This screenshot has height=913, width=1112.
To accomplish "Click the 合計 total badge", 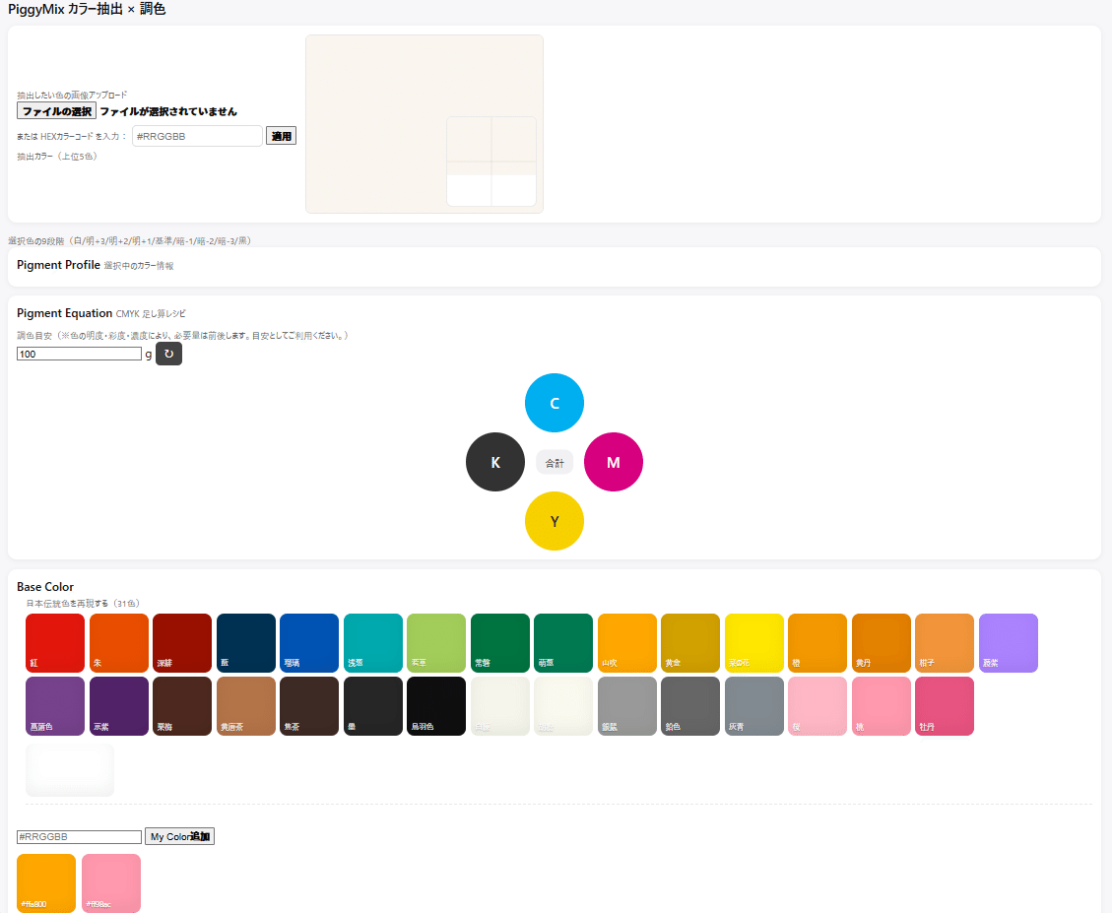I will pyautogui.click(x=555, y=463).
